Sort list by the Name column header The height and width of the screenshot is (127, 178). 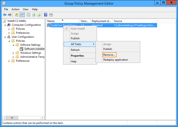click(x=62, y=21)
